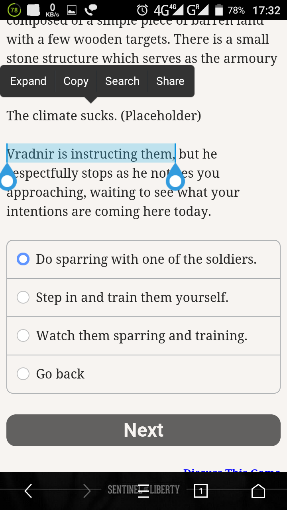Choose Copy in the text selection menu
The height and width of the screenshot is (510, 287).
click(76, 81)
